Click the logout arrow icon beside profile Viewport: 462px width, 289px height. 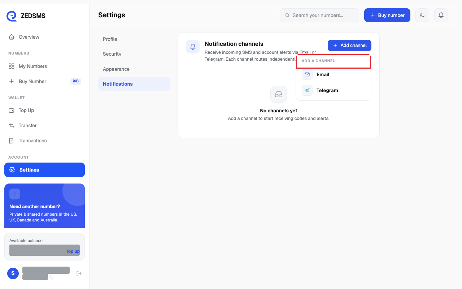(79, 273)
